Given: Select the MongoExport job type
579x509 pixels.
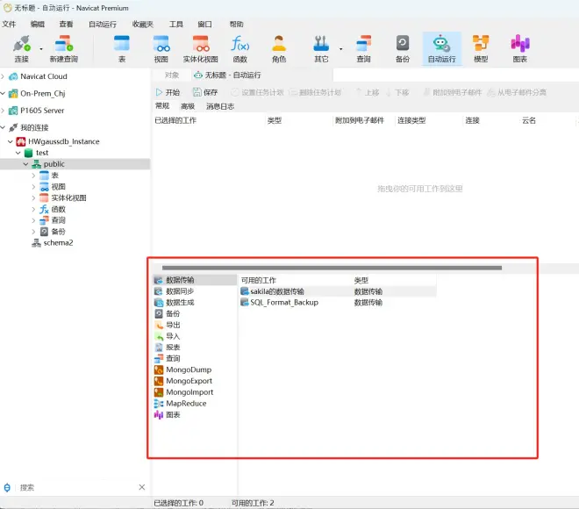Looking at the screenshot, I should click(183, 381).
